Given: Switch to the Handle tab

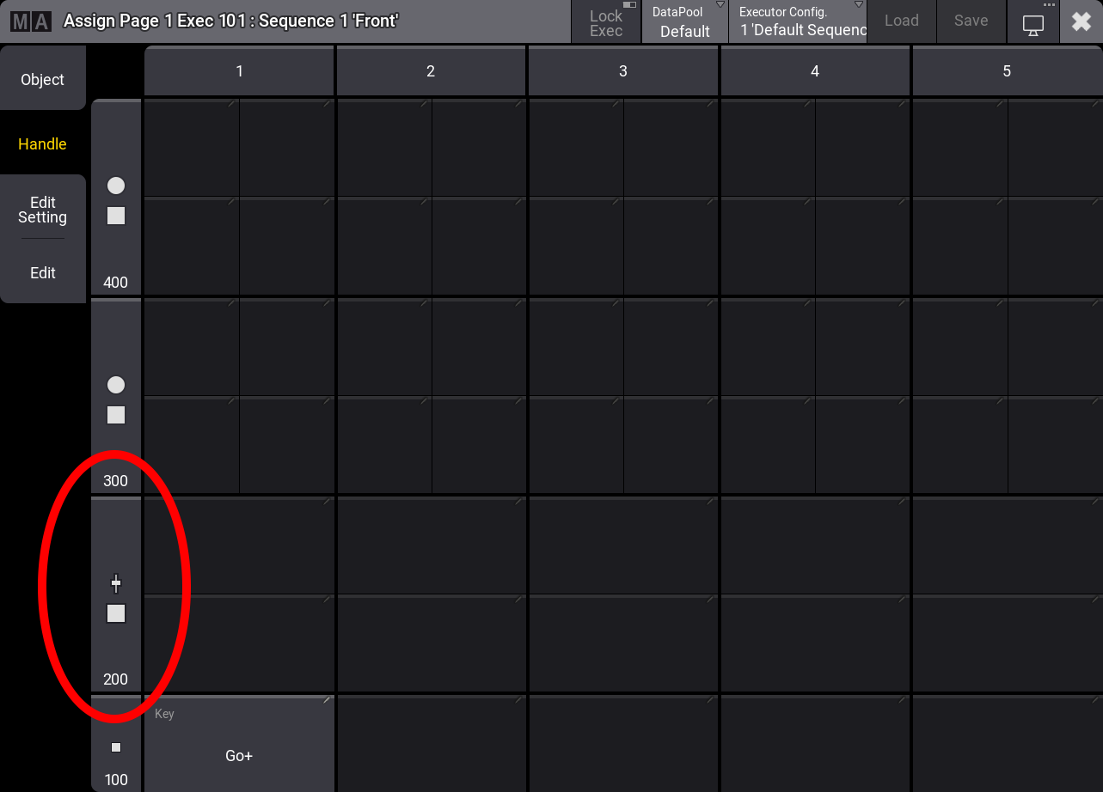Looking at the screenshot, I should pyautogui.click(x=43, y=143).
